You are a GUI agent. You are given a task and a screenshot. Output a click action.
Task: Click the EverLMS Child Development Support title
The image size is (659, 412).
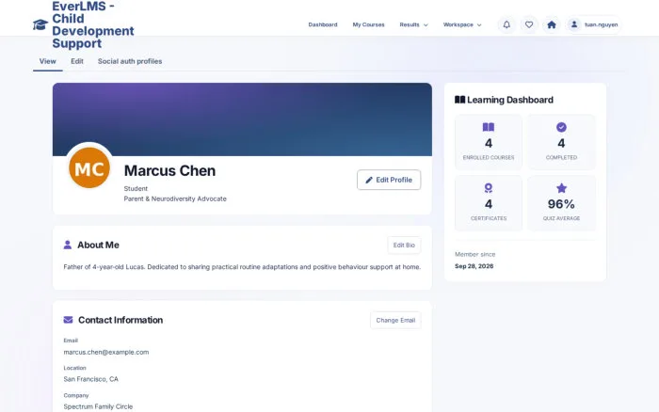(93, 24)
